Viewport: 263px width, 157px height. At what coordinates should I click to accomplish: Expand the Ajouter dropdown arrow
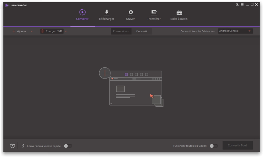(32, 31)
